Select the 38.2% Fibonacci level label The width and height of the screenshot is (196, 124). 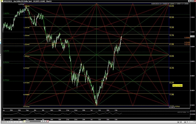[171, 68]
